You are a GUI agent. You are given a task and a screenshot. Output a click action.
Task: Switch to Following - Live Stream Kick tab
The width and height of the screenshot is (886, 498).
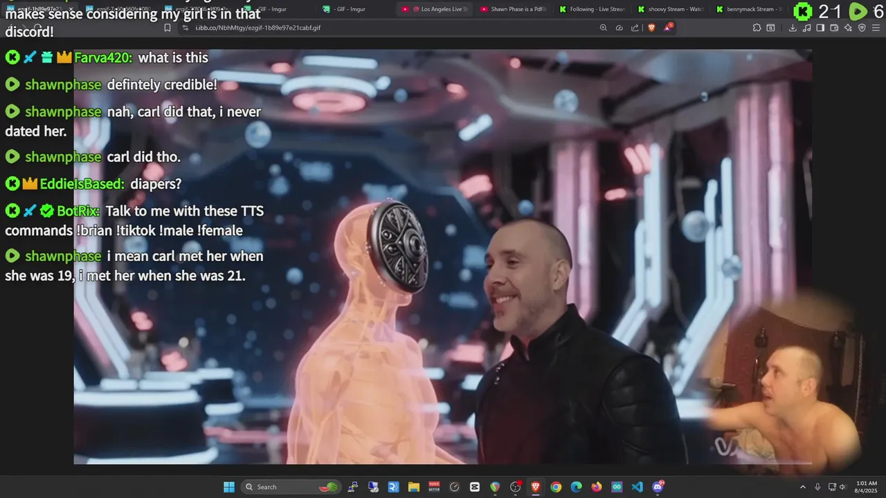point(593,9)
